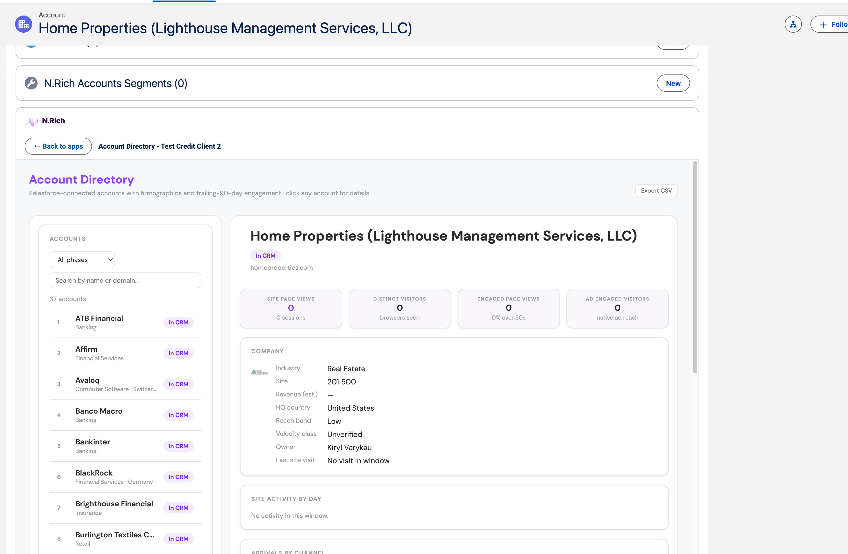Click No visit in window value

[x=359, y=461]
